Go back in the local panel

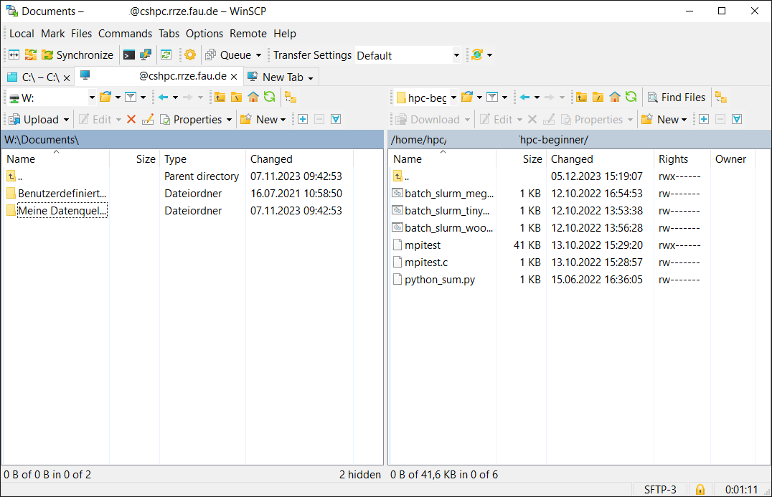[x=164, y=97]
